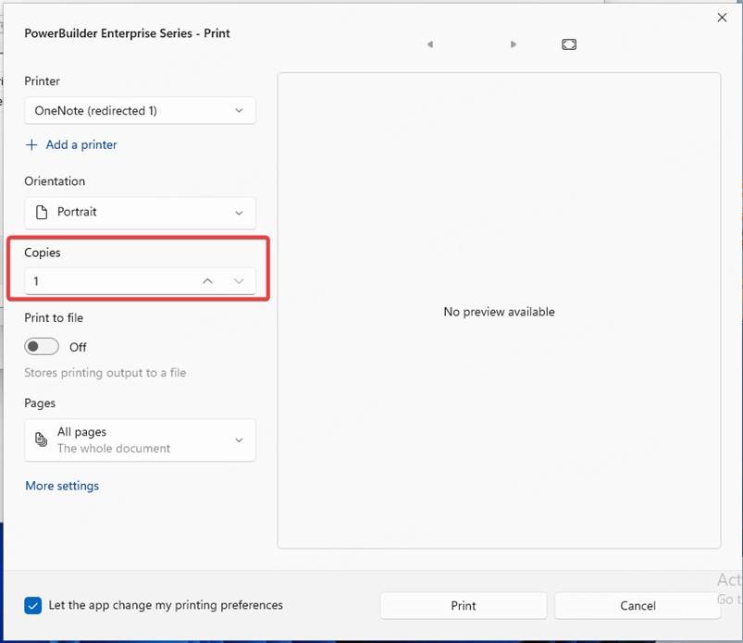This screenshot has width=743, height=643.
Task: Open the Printer dropdown showing OneNote
Action: 141,110
